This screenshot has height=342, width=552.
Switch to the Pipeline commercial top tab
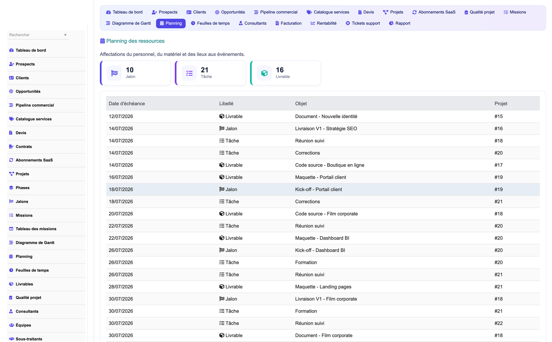(276, 12)
